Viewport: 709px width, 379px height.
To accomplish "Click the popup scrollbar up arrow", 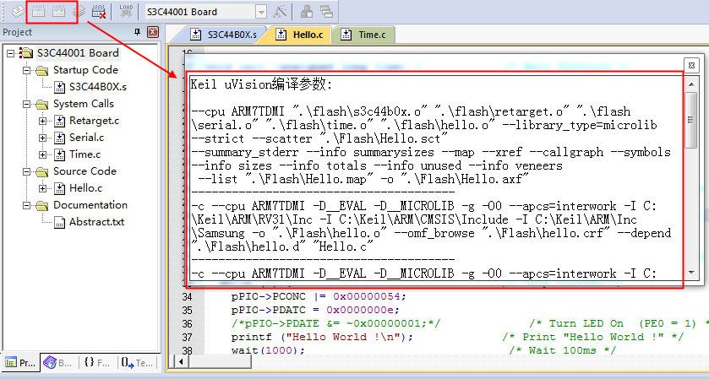I will point(691,84).
